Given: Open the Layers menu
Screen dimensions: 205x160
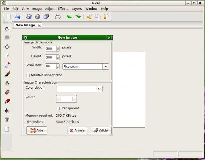Looking at the screenshot, I should point(77,9).
